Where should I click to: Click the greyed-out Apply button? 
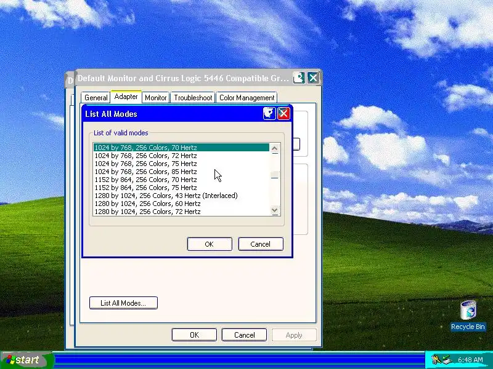[294, 335]
